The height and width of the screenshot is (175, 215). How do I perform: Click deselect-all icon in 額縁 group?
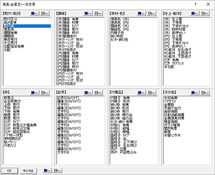pos(98,14)
